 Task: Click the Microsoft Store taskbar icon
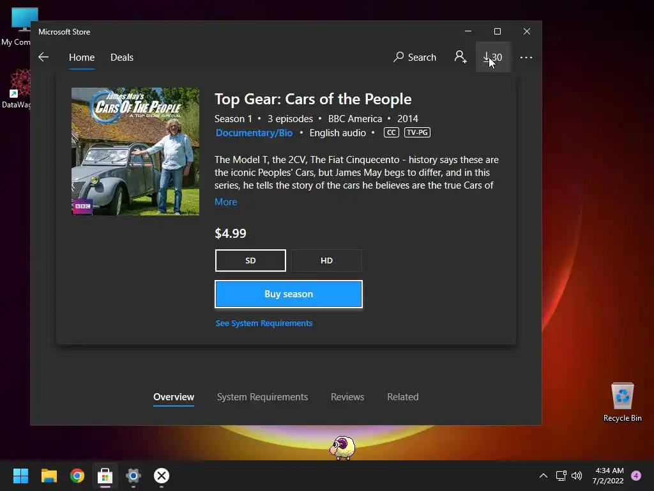pyautogui.click(x=105, y=476)
